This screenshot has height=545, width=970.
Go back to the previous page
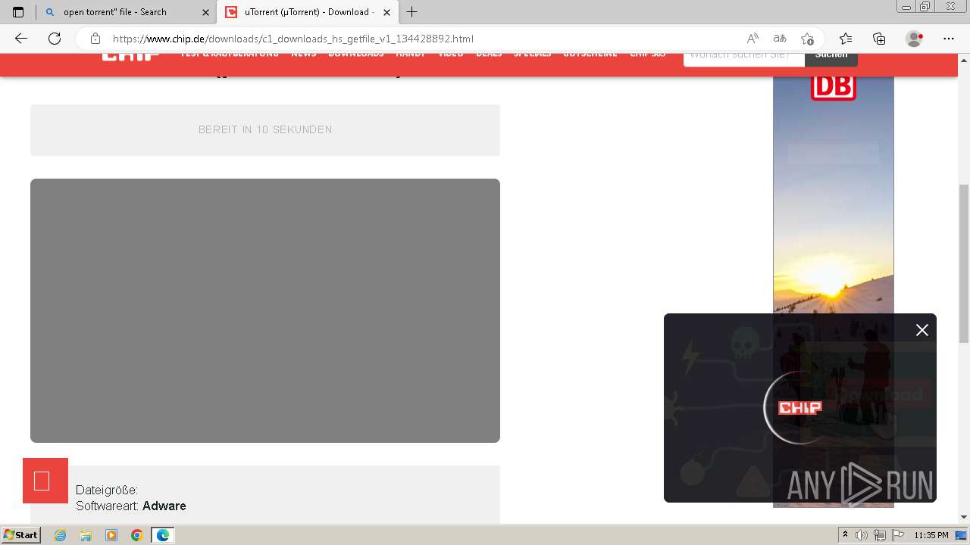(x=21, y=39)
